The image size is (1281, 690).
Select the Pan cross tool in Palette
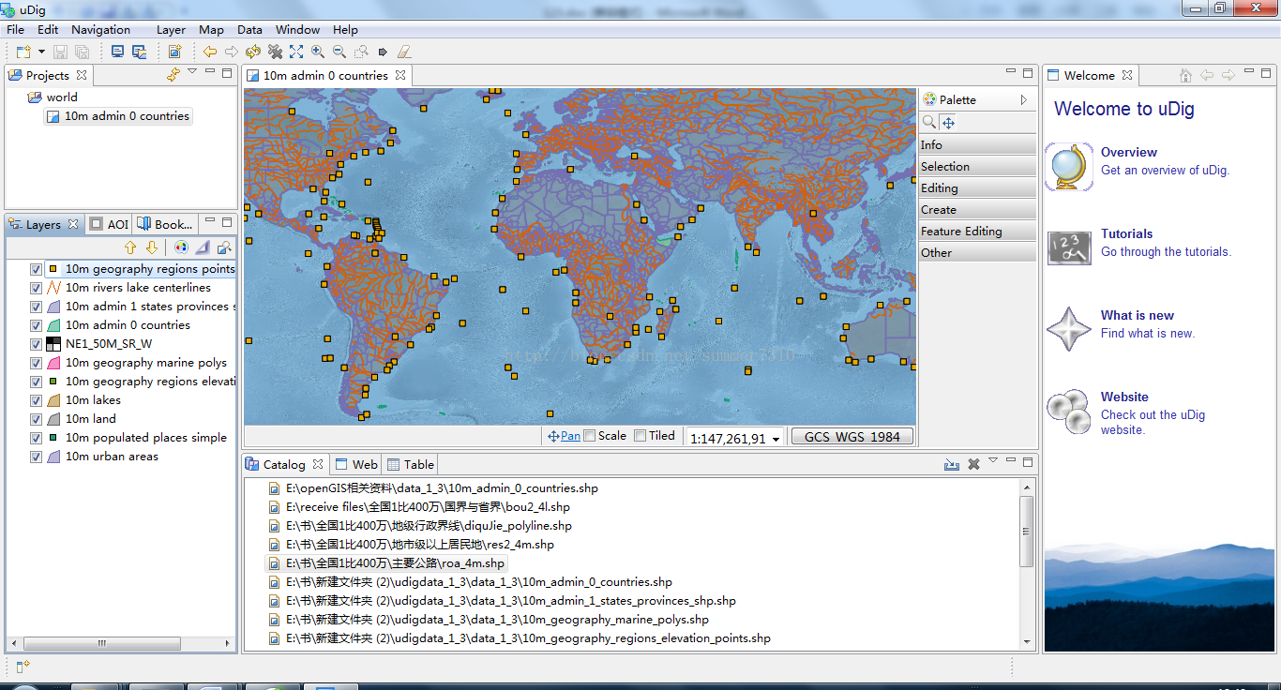coord(948,122)
